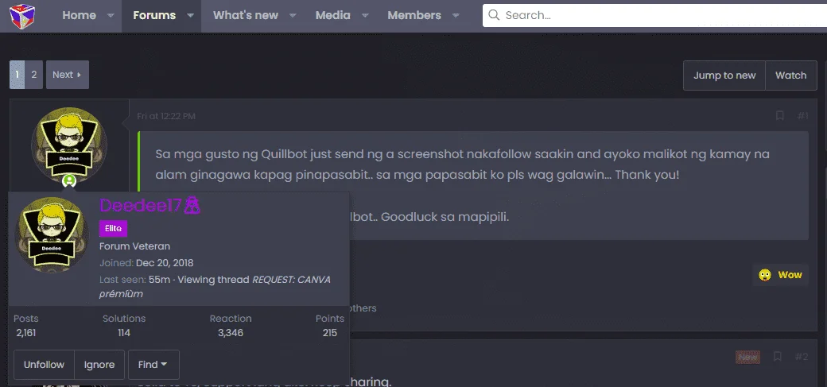Click the Wow reaction button

781,275
